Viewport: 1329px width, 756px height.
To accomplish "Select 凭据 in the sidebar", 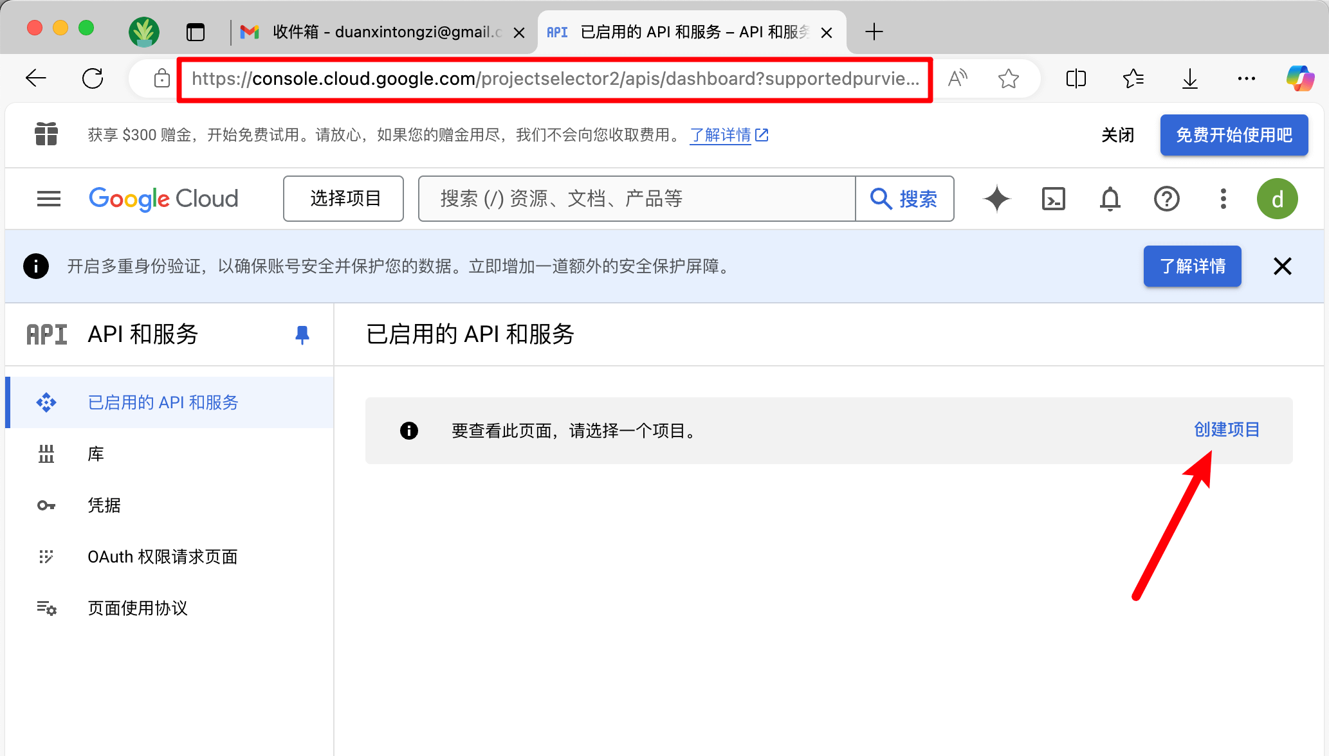I will (x=104, y=505).
